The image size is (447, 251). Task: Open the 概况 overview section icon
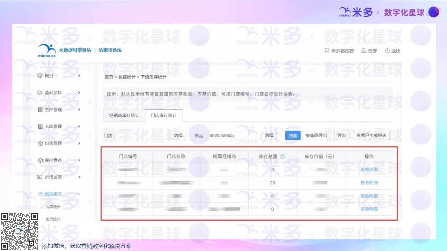(39, 75)
